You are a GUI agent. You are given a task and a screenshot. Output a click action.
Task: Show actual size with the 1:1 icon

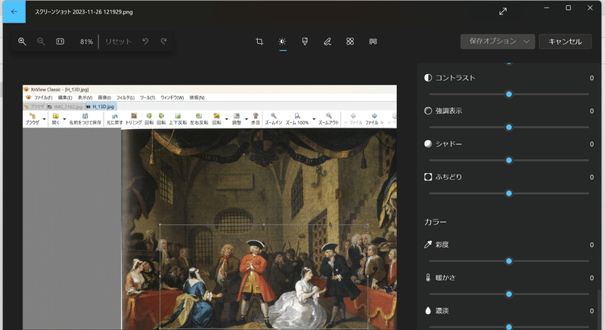(60, 42)
